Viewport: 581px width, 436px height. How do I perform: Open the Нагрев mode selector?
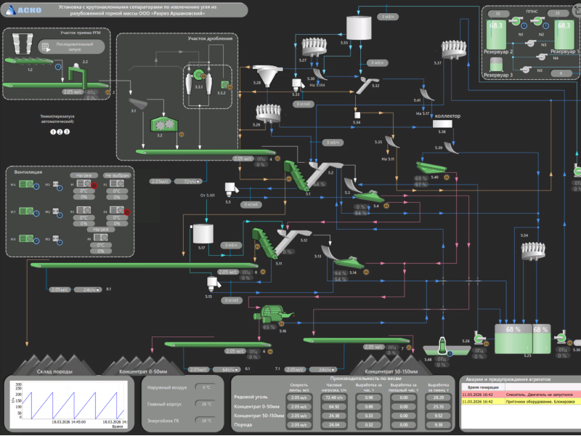pos(84,175)
